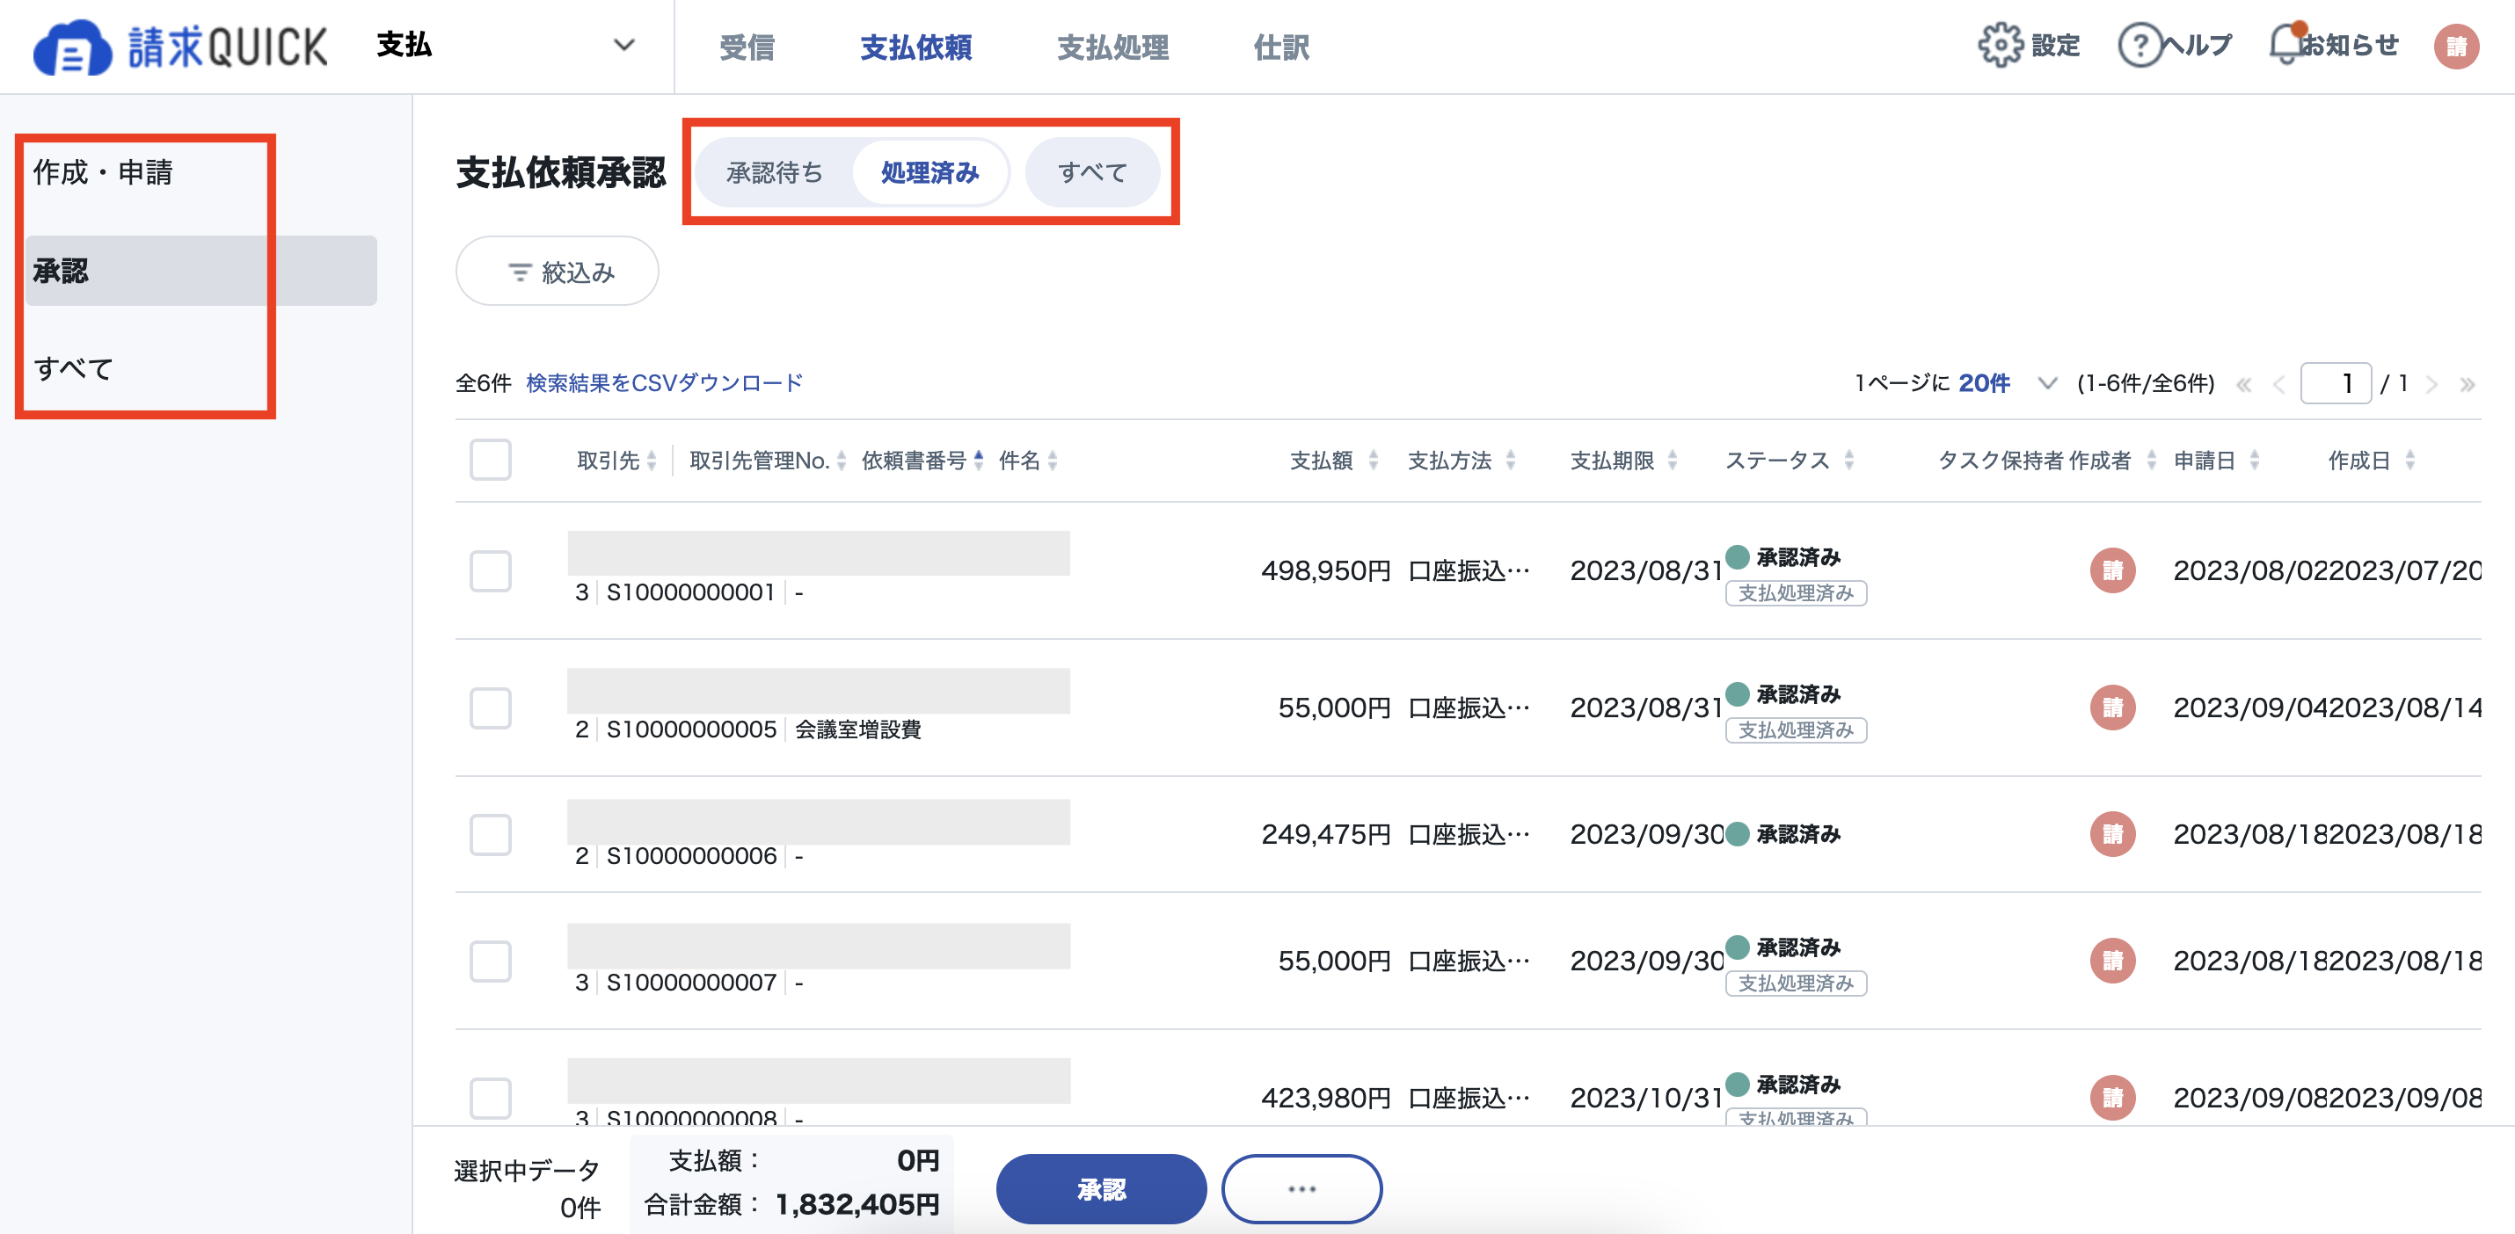Switch to the 処理済み filter tab

[929, 172]
